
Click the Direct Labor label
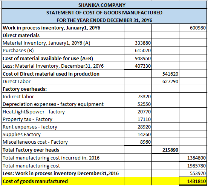(x=17, y=81)
